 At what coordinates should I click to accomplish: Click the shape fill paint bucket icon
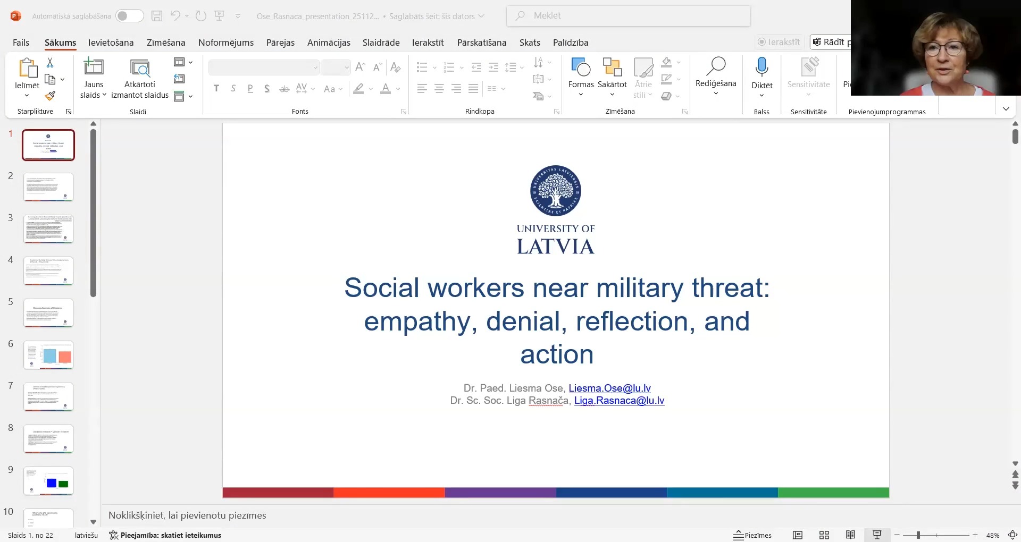[666, 62]
